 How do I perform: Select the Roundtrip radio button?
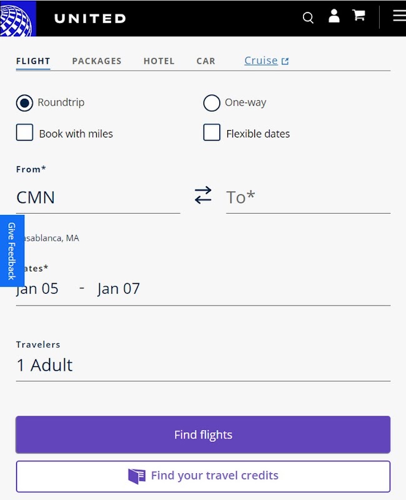(x=24, y=103)
